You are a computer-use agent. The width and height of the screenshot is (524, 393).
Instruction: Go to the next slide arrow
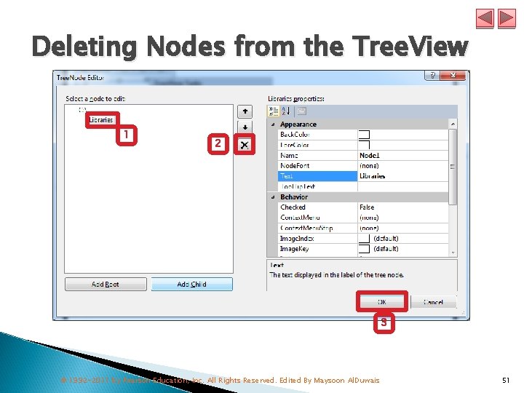click(x=507, y=18)
